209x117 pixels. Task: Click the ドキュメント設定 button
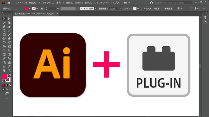click(151, 9)
